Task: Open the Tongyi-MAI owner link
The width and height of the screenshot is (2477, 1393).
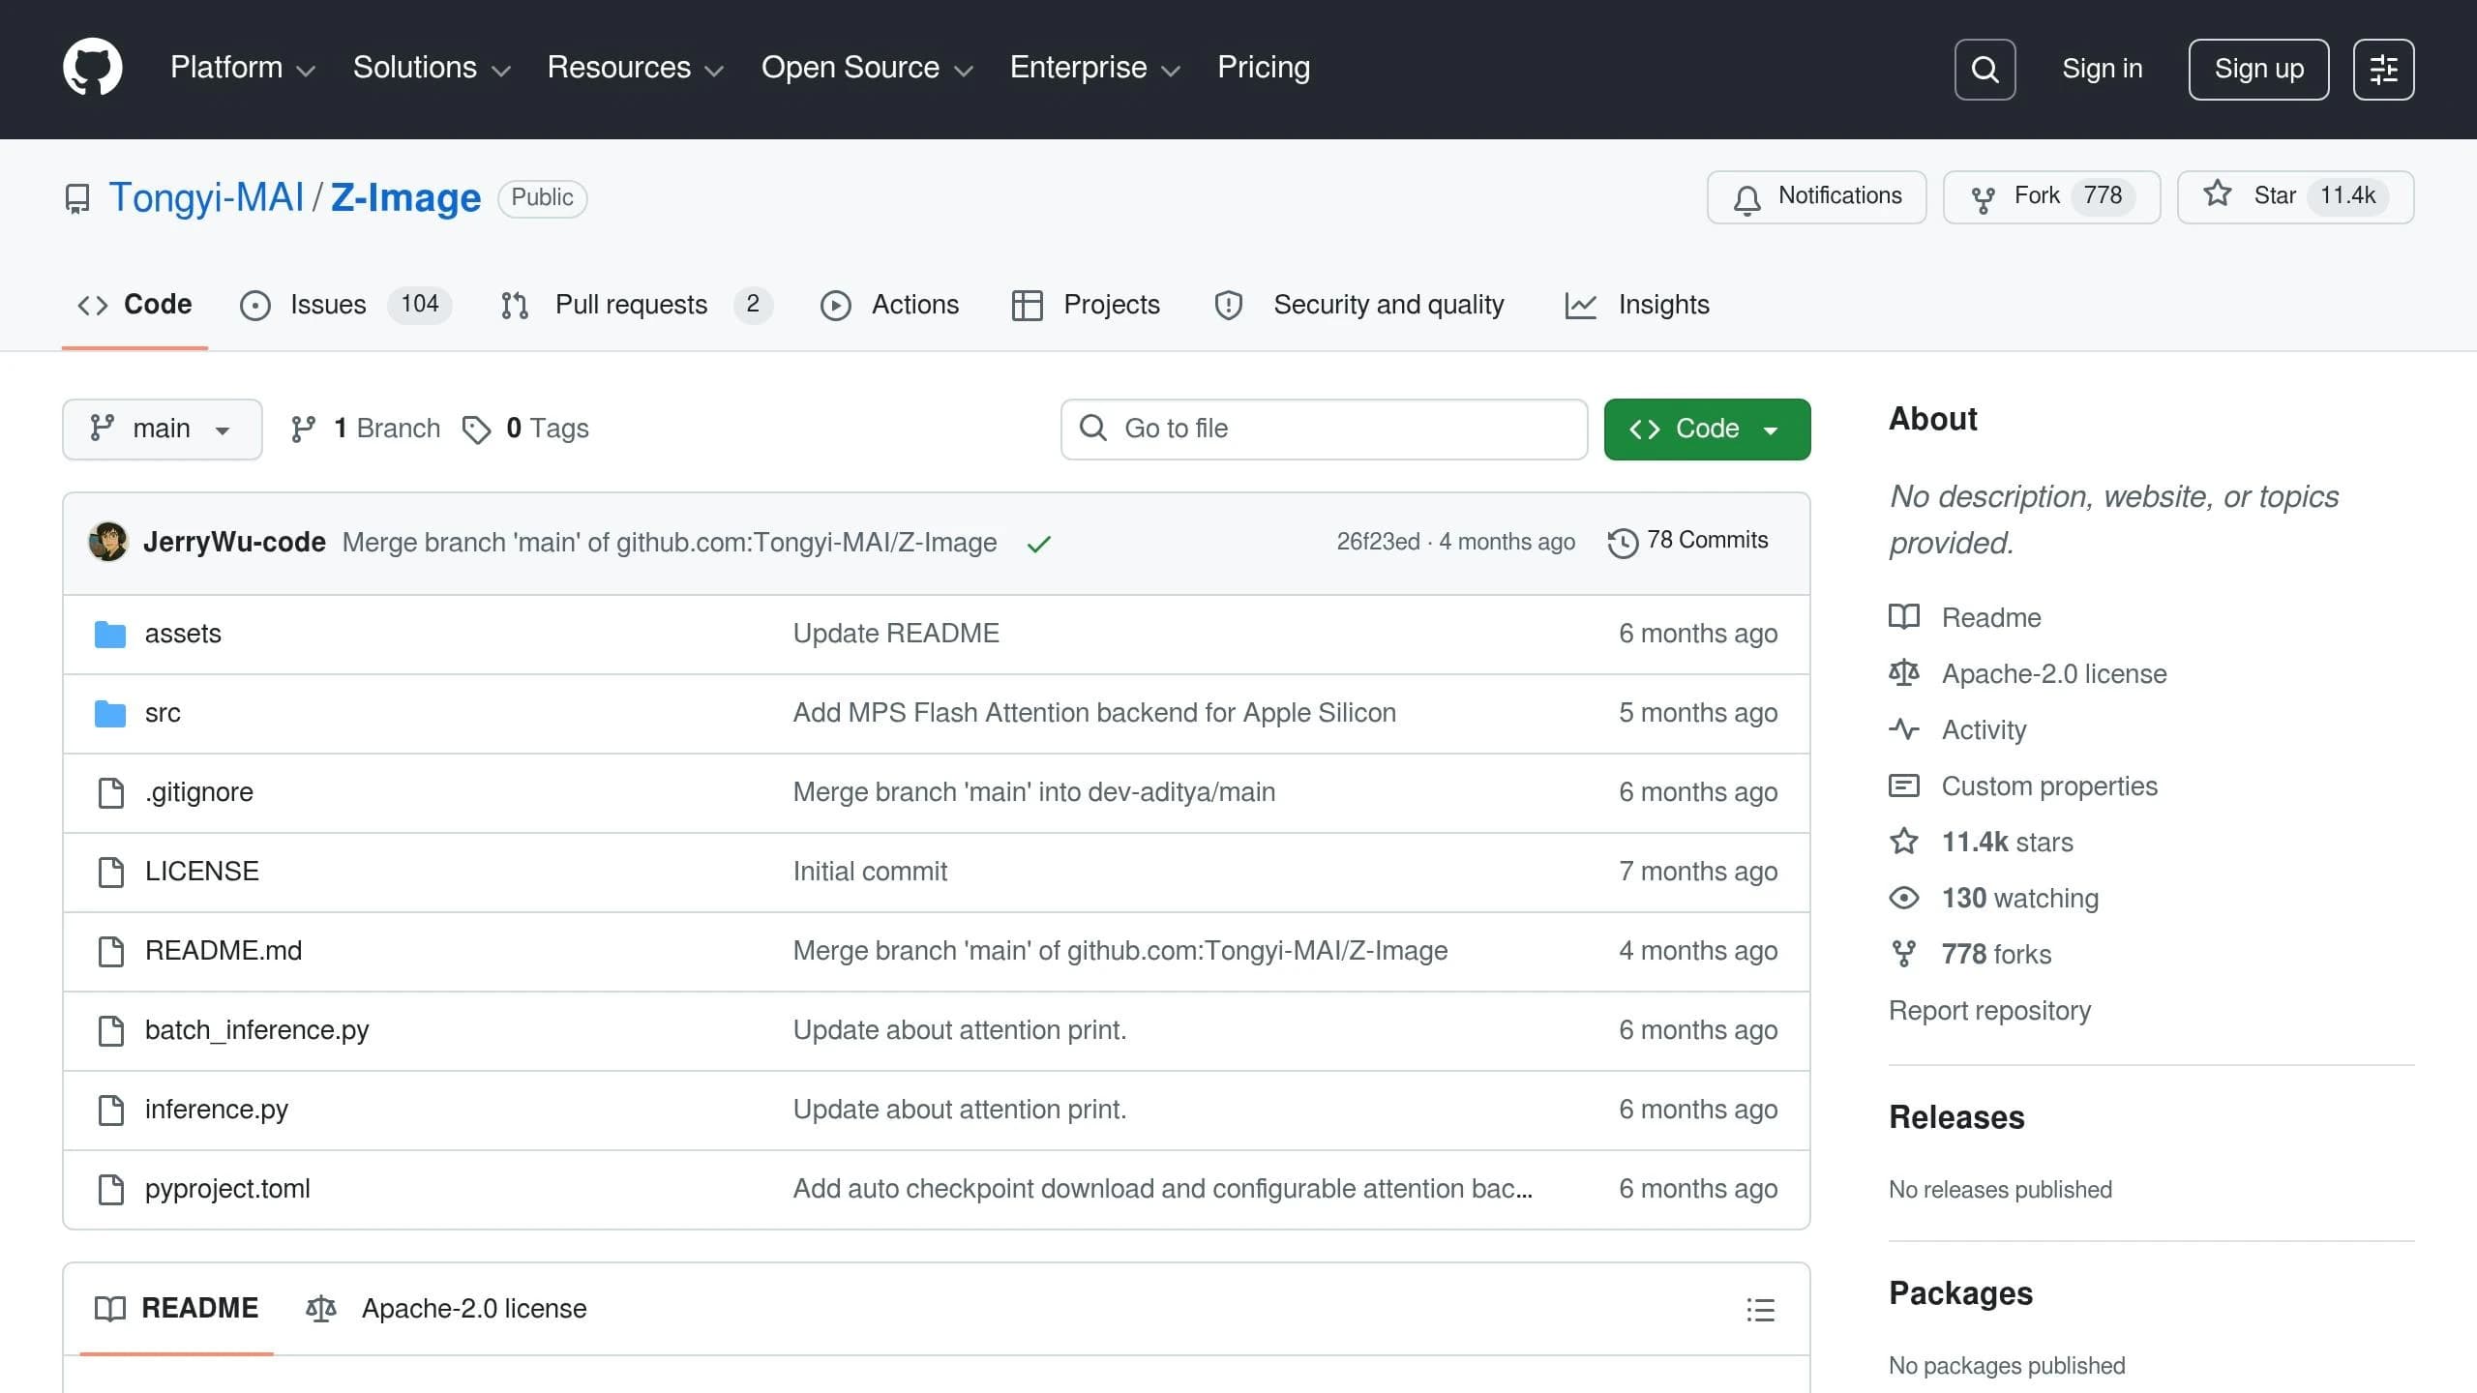Action: (x=207, y=197)
